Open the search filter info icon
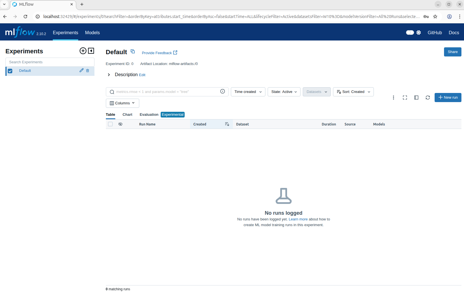 tap(223, 91)
